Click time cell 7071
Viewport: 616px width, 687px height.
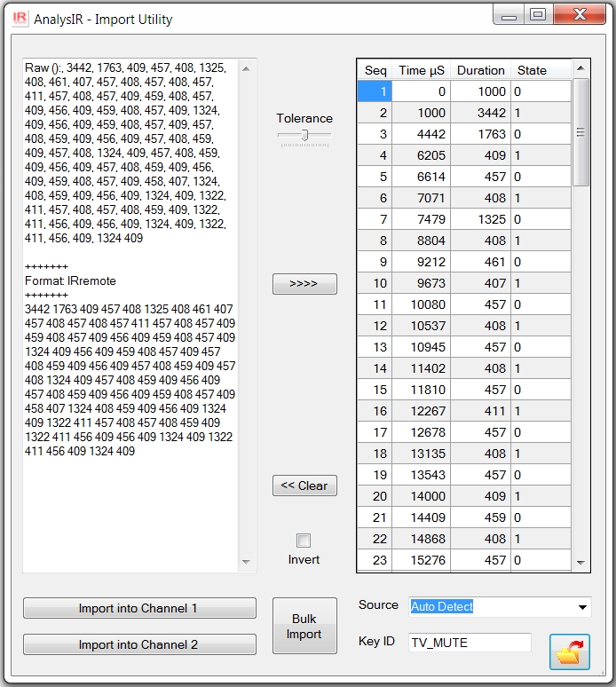point(421,198)
